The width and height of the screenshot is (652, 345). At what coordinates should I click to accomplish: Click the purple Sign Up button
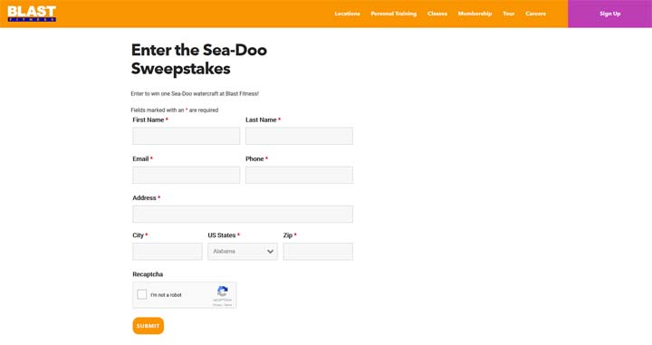click(610, 14)
